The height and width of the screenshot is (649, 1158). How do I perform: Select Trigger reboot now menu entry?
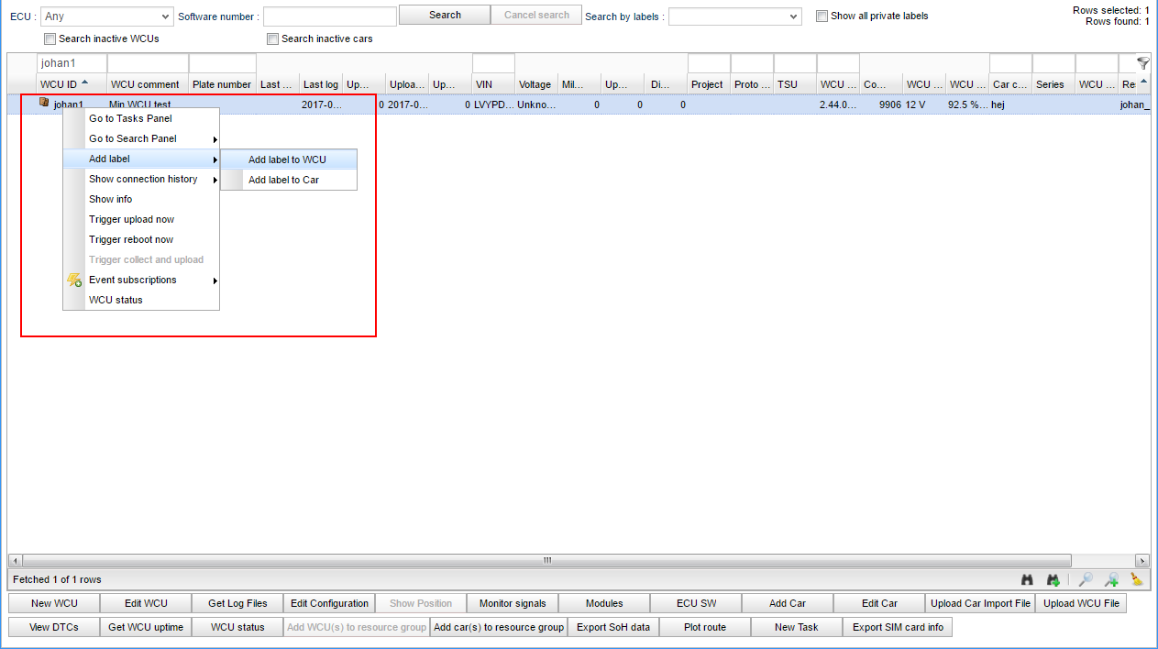[131, 240]
